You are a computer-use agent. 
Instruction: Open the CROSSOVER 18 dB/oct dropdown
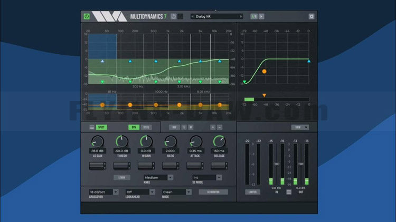[x=103, y=192]
